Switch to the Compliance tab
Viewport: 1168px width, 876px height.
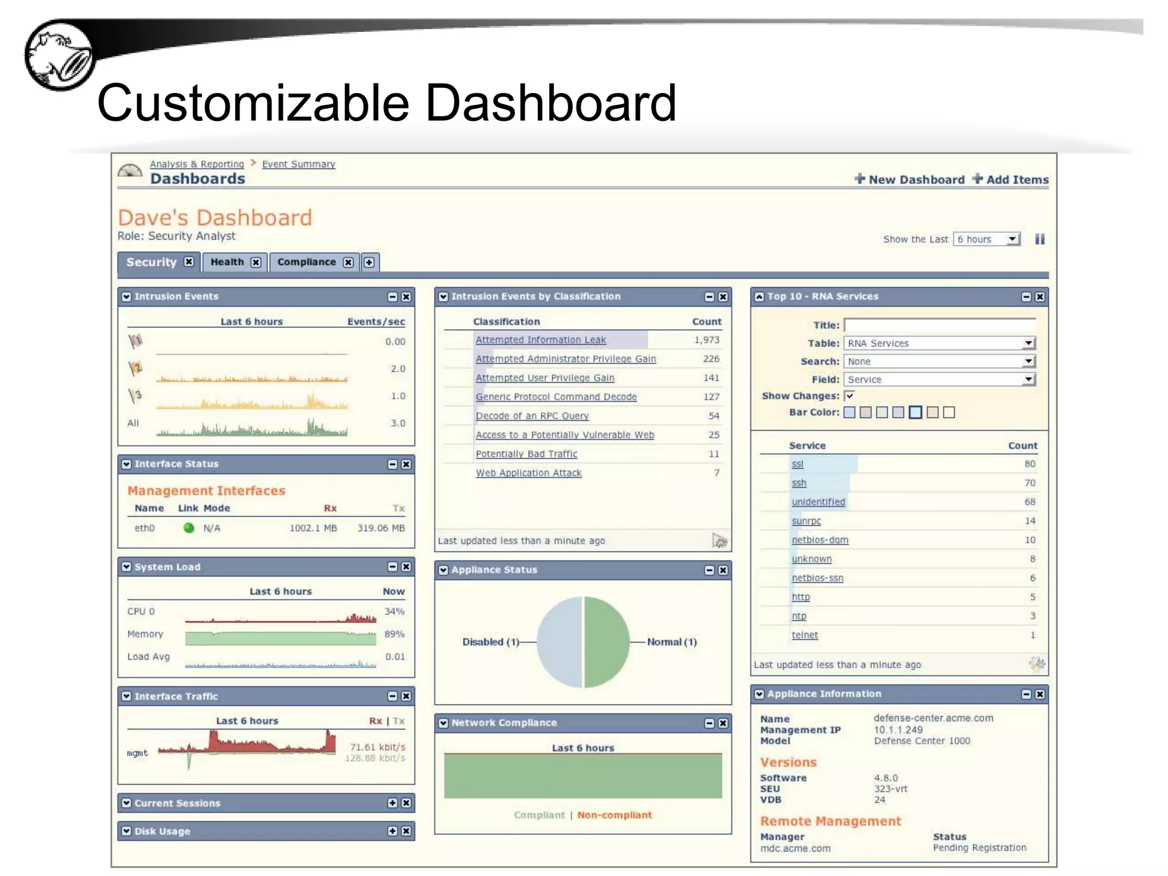(x=307, y=262)
